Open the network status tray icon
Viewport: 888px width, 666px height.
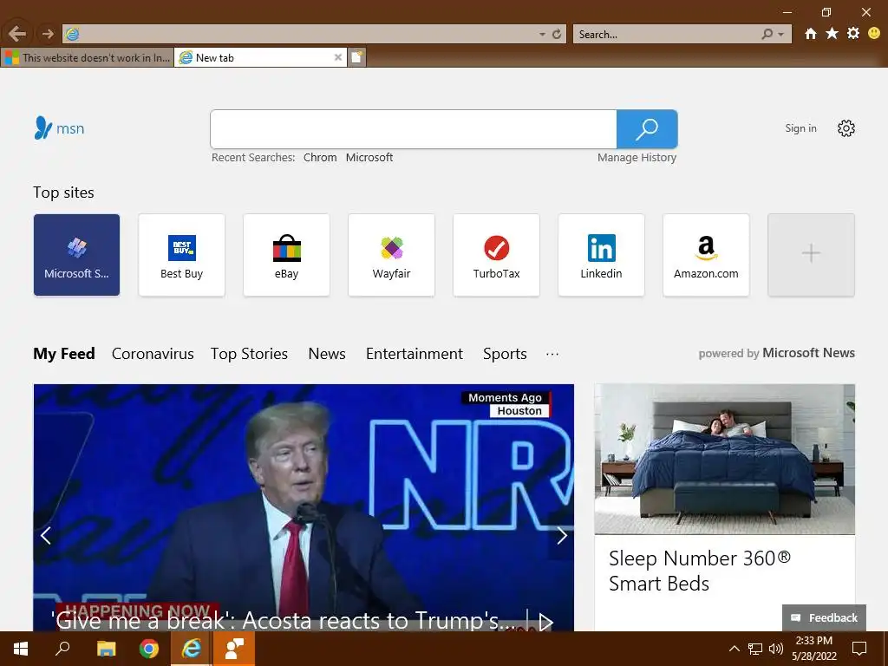755,649
